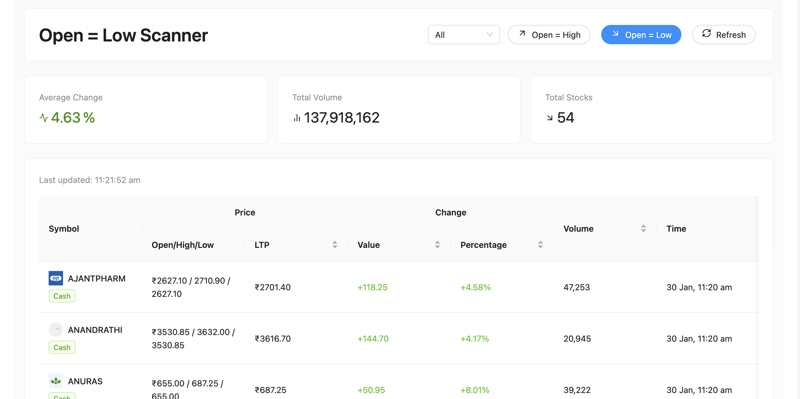Sort by LTP column arrows
Screen dimensions: 800x399
(335, 245)
